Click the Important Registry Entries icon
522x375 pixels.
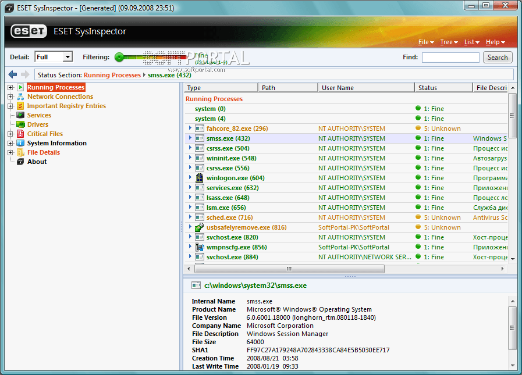tap(20, 106)
